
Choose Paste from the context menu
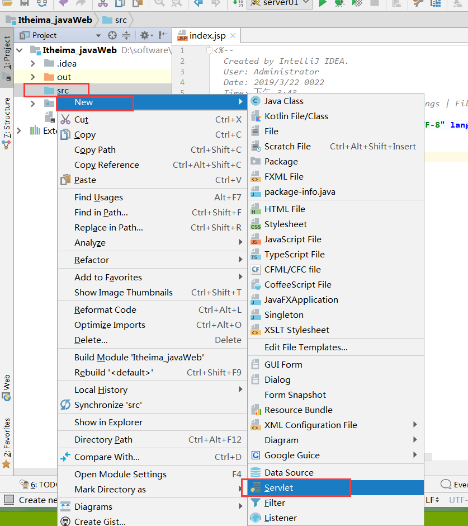coord(152,180)
